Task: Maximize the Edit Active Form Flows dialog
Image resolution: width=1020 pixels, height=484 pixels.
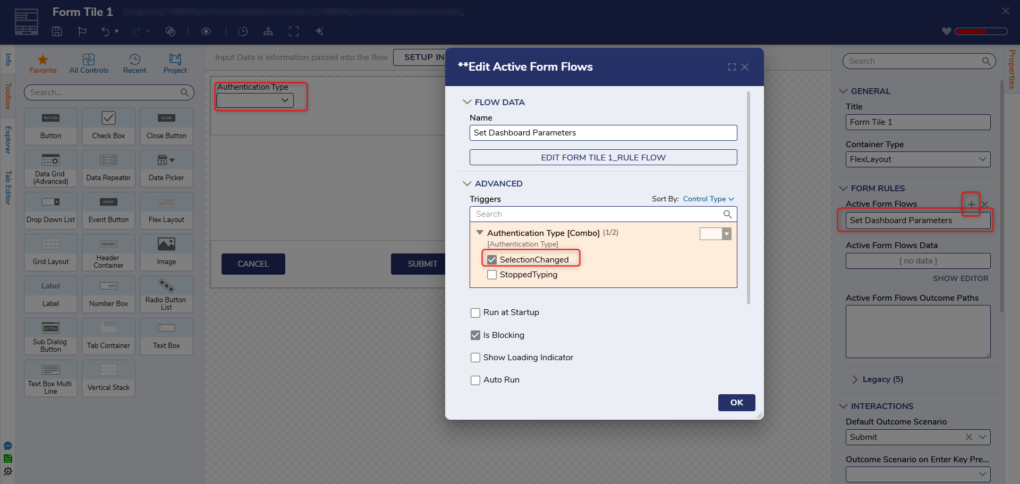Action: (732, 67)
